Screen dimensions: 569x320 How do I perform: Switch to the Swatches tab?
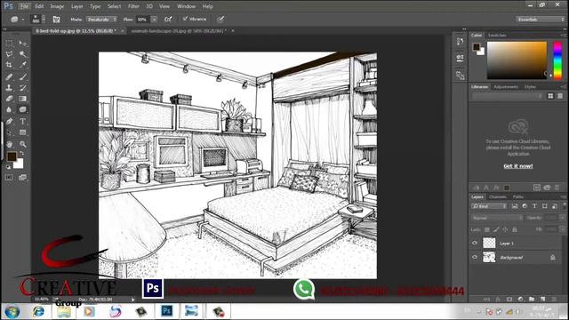(497, 36)
